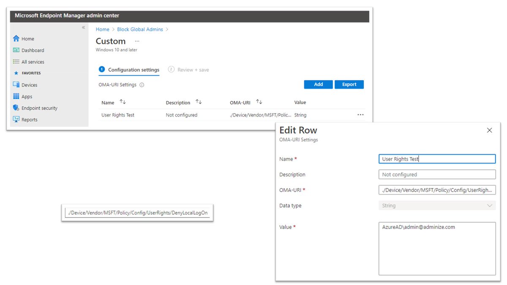Collapse the sidebar with double chevron
The width and height of the screenshot is (507, 285).
point(83,27)
